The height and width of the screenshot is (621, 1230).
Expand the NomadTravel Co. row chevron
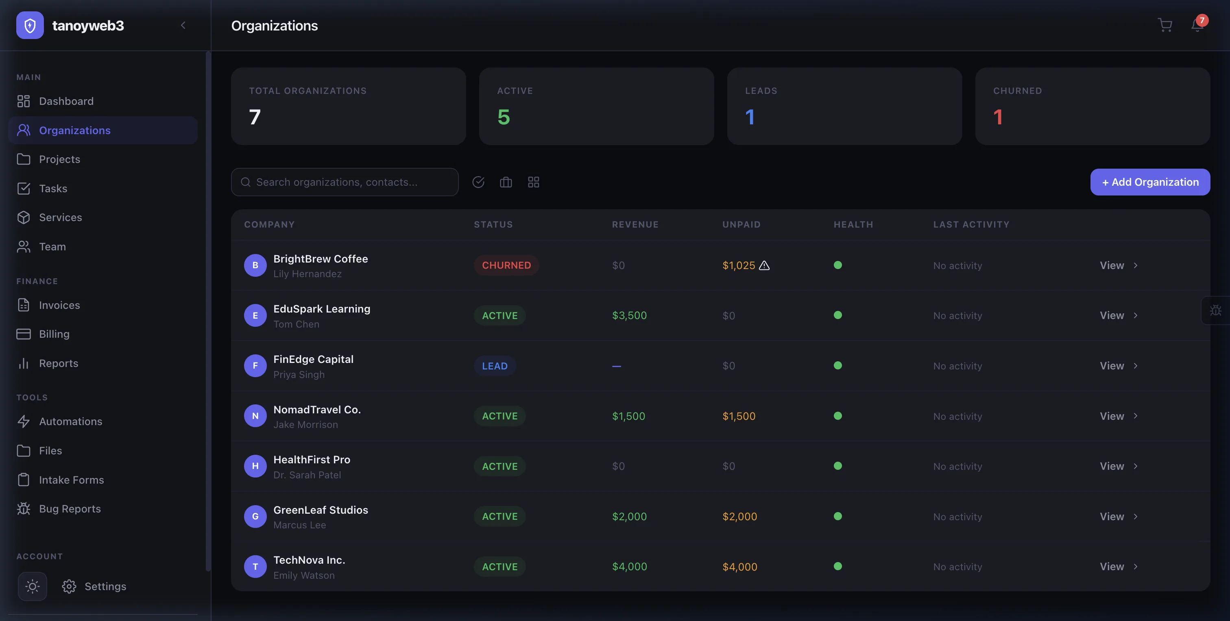1136,416
